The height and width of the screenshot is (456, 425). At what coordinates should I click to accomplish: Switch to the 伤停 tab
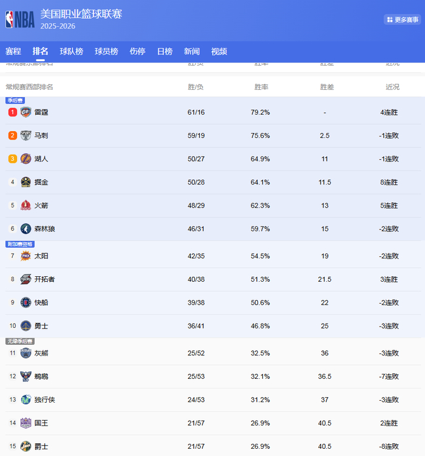[x=137, y=52]
